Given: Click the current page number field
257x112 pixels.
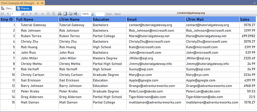Looking at the screenshot, I should point(16,14).
